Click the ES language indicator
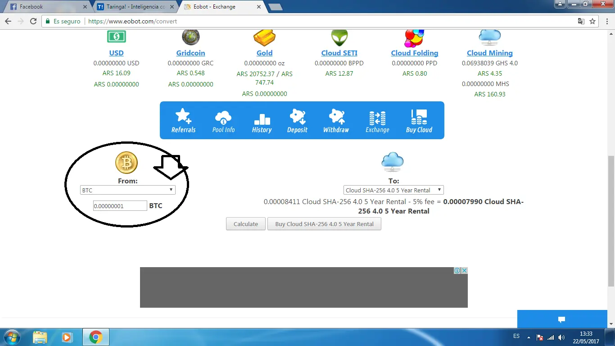Viewport: 615px width, 346px height. (516, 336)
